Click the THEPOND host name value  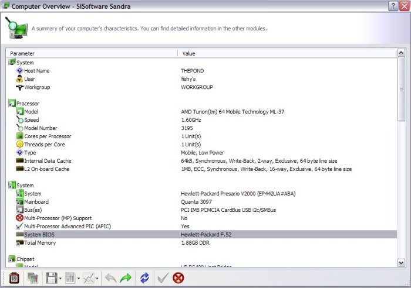click(192, 71)
